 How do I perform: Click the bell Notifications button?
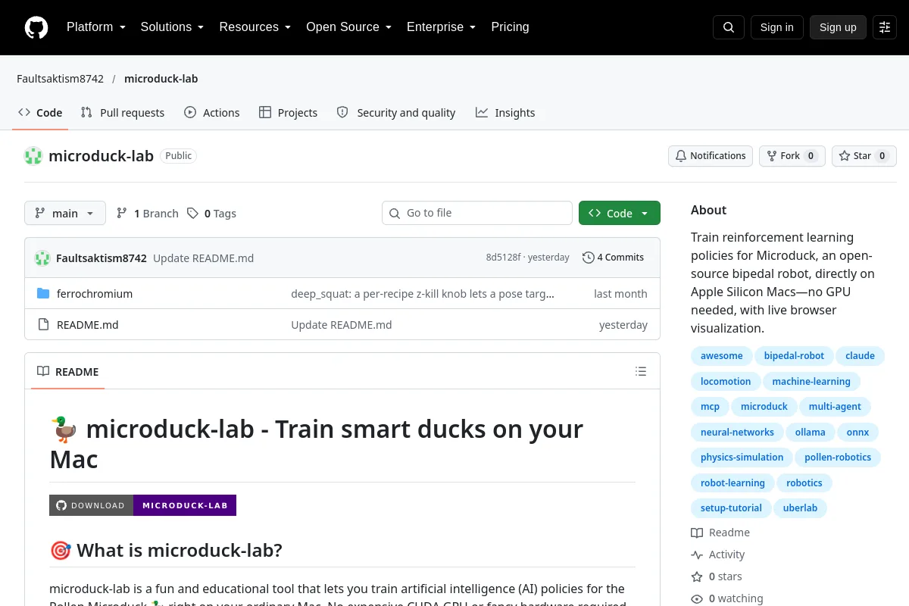pos(711,156)
